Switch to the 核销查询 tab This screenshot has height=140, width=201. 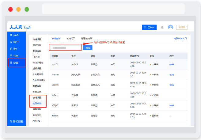(56, 39)
